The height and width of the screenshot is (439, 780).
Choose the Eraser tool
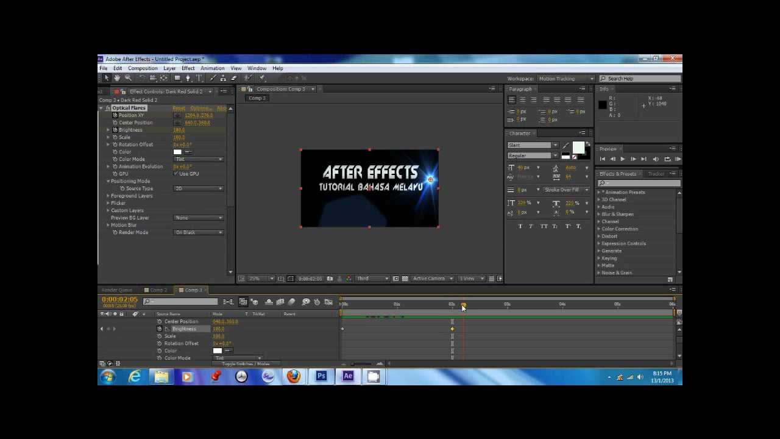pos(233,78)
